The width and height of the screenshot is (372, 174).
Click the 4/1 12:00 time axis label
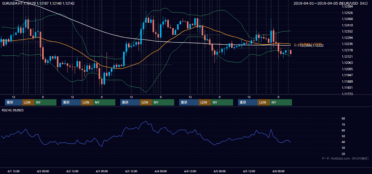coord(13,171)
